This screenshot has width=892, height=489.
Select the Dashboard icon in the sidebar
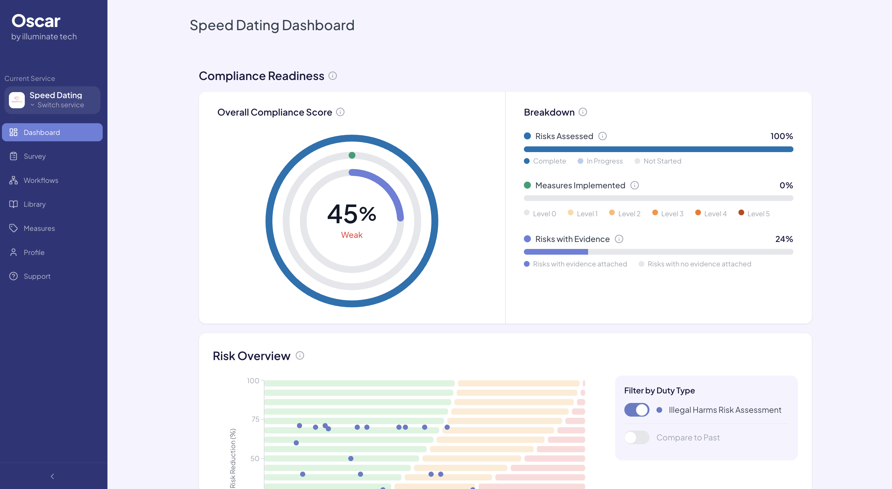tap(13, 132)
